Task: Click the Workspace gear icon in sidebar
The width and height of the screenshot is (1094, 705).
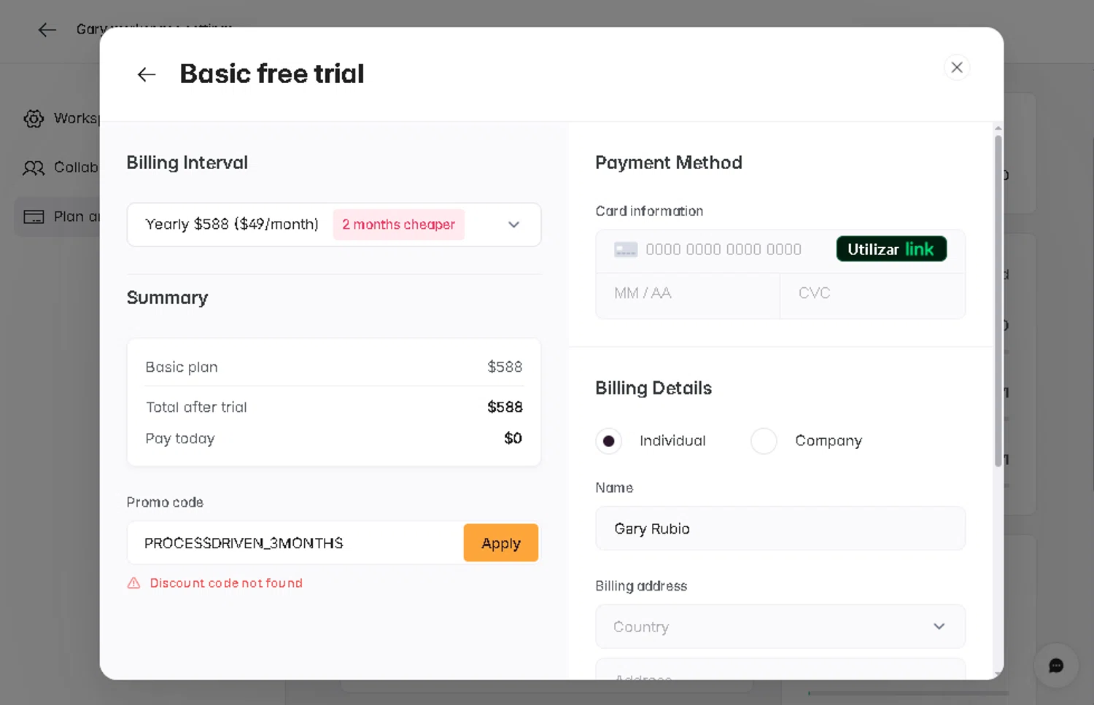Action: point(34,118)
